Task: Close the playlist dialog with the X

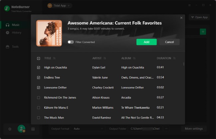Action: (181, 18)
